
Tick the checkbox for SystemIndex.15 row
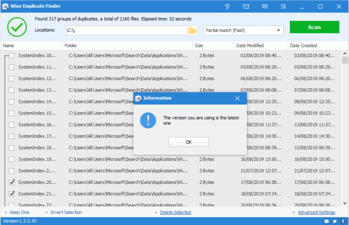12,113
